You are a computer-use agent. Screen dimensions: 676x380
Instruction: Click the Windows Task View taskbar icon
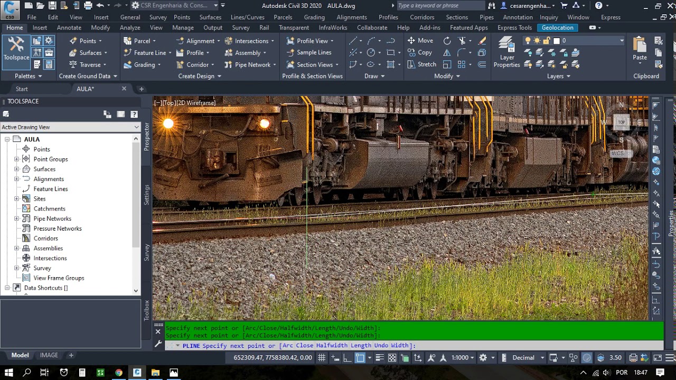click(x=44, y=373)
